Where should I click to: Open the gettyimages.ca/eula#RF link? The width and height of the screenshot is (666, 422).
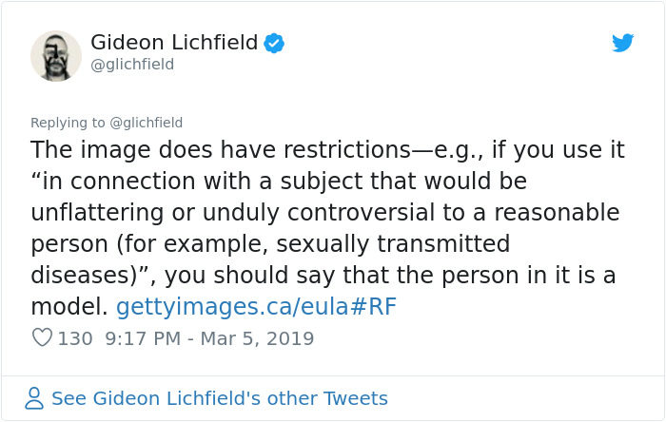point(256,307)
